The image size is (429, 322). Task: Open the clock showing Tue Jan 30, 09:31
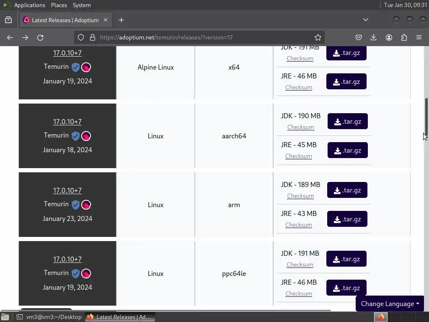point(405,5)
